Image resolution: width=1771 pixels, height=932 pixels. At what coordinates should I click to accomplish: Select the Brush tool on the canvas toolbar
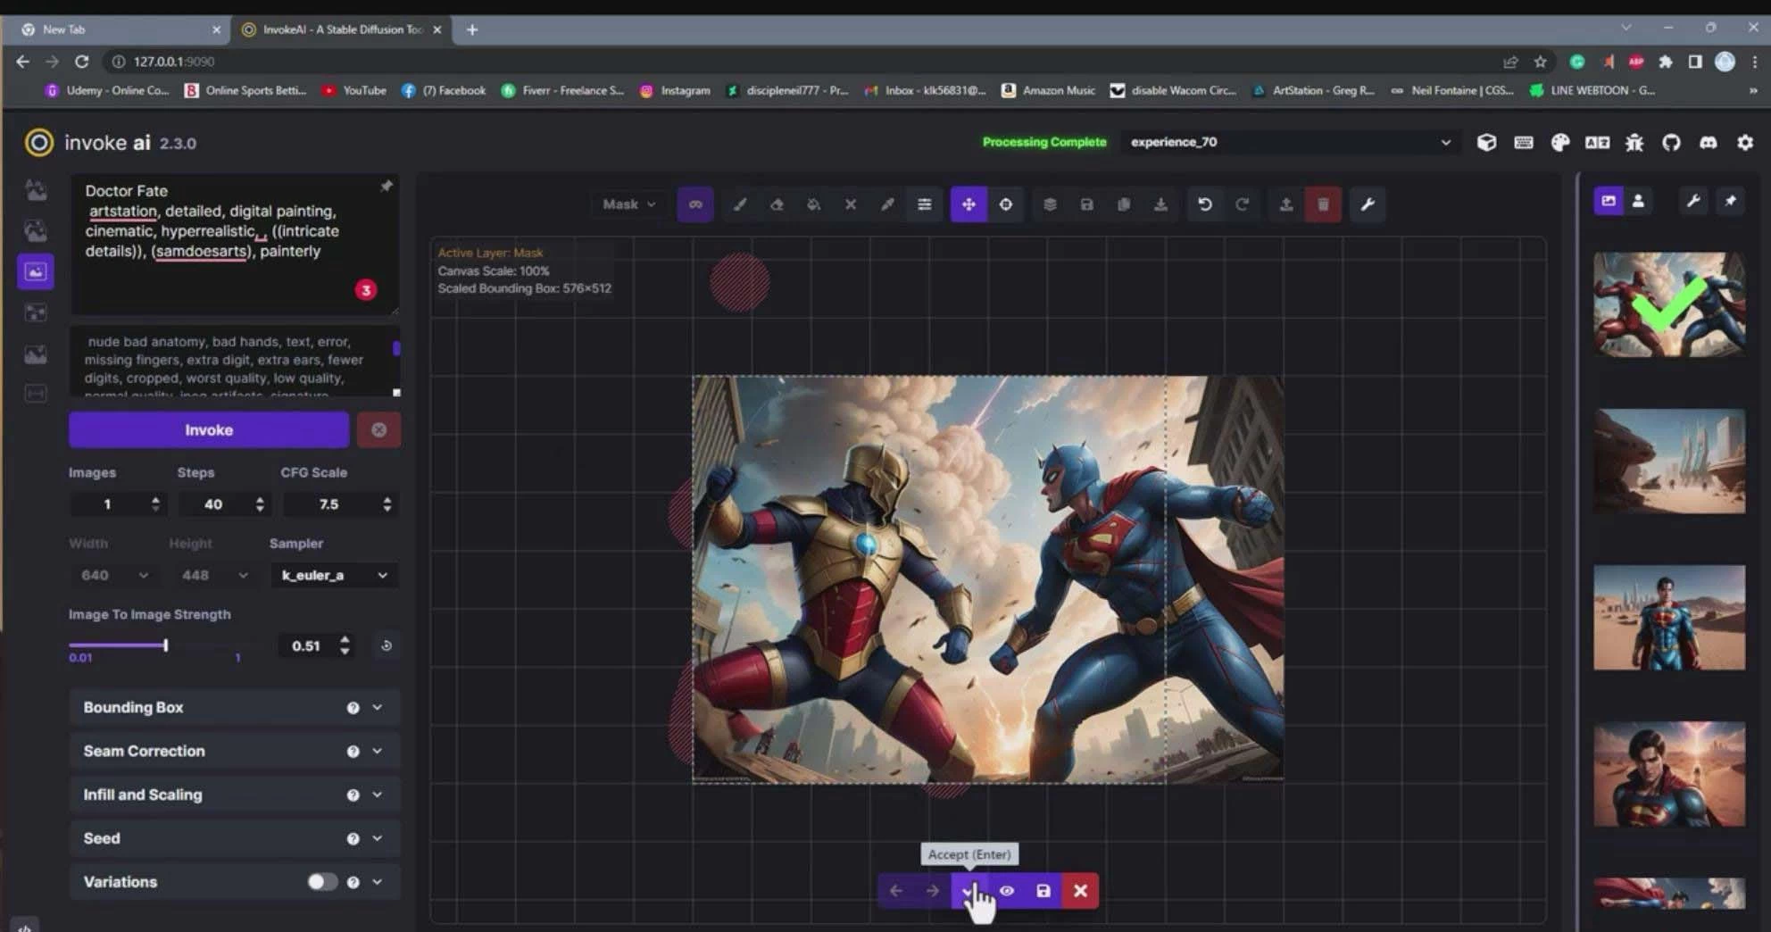(x=739, y=204)
